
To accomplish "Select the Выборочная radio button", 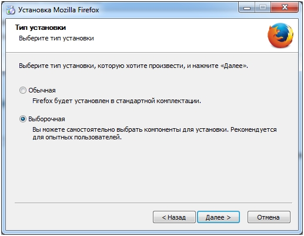I will tap(23, 119).
